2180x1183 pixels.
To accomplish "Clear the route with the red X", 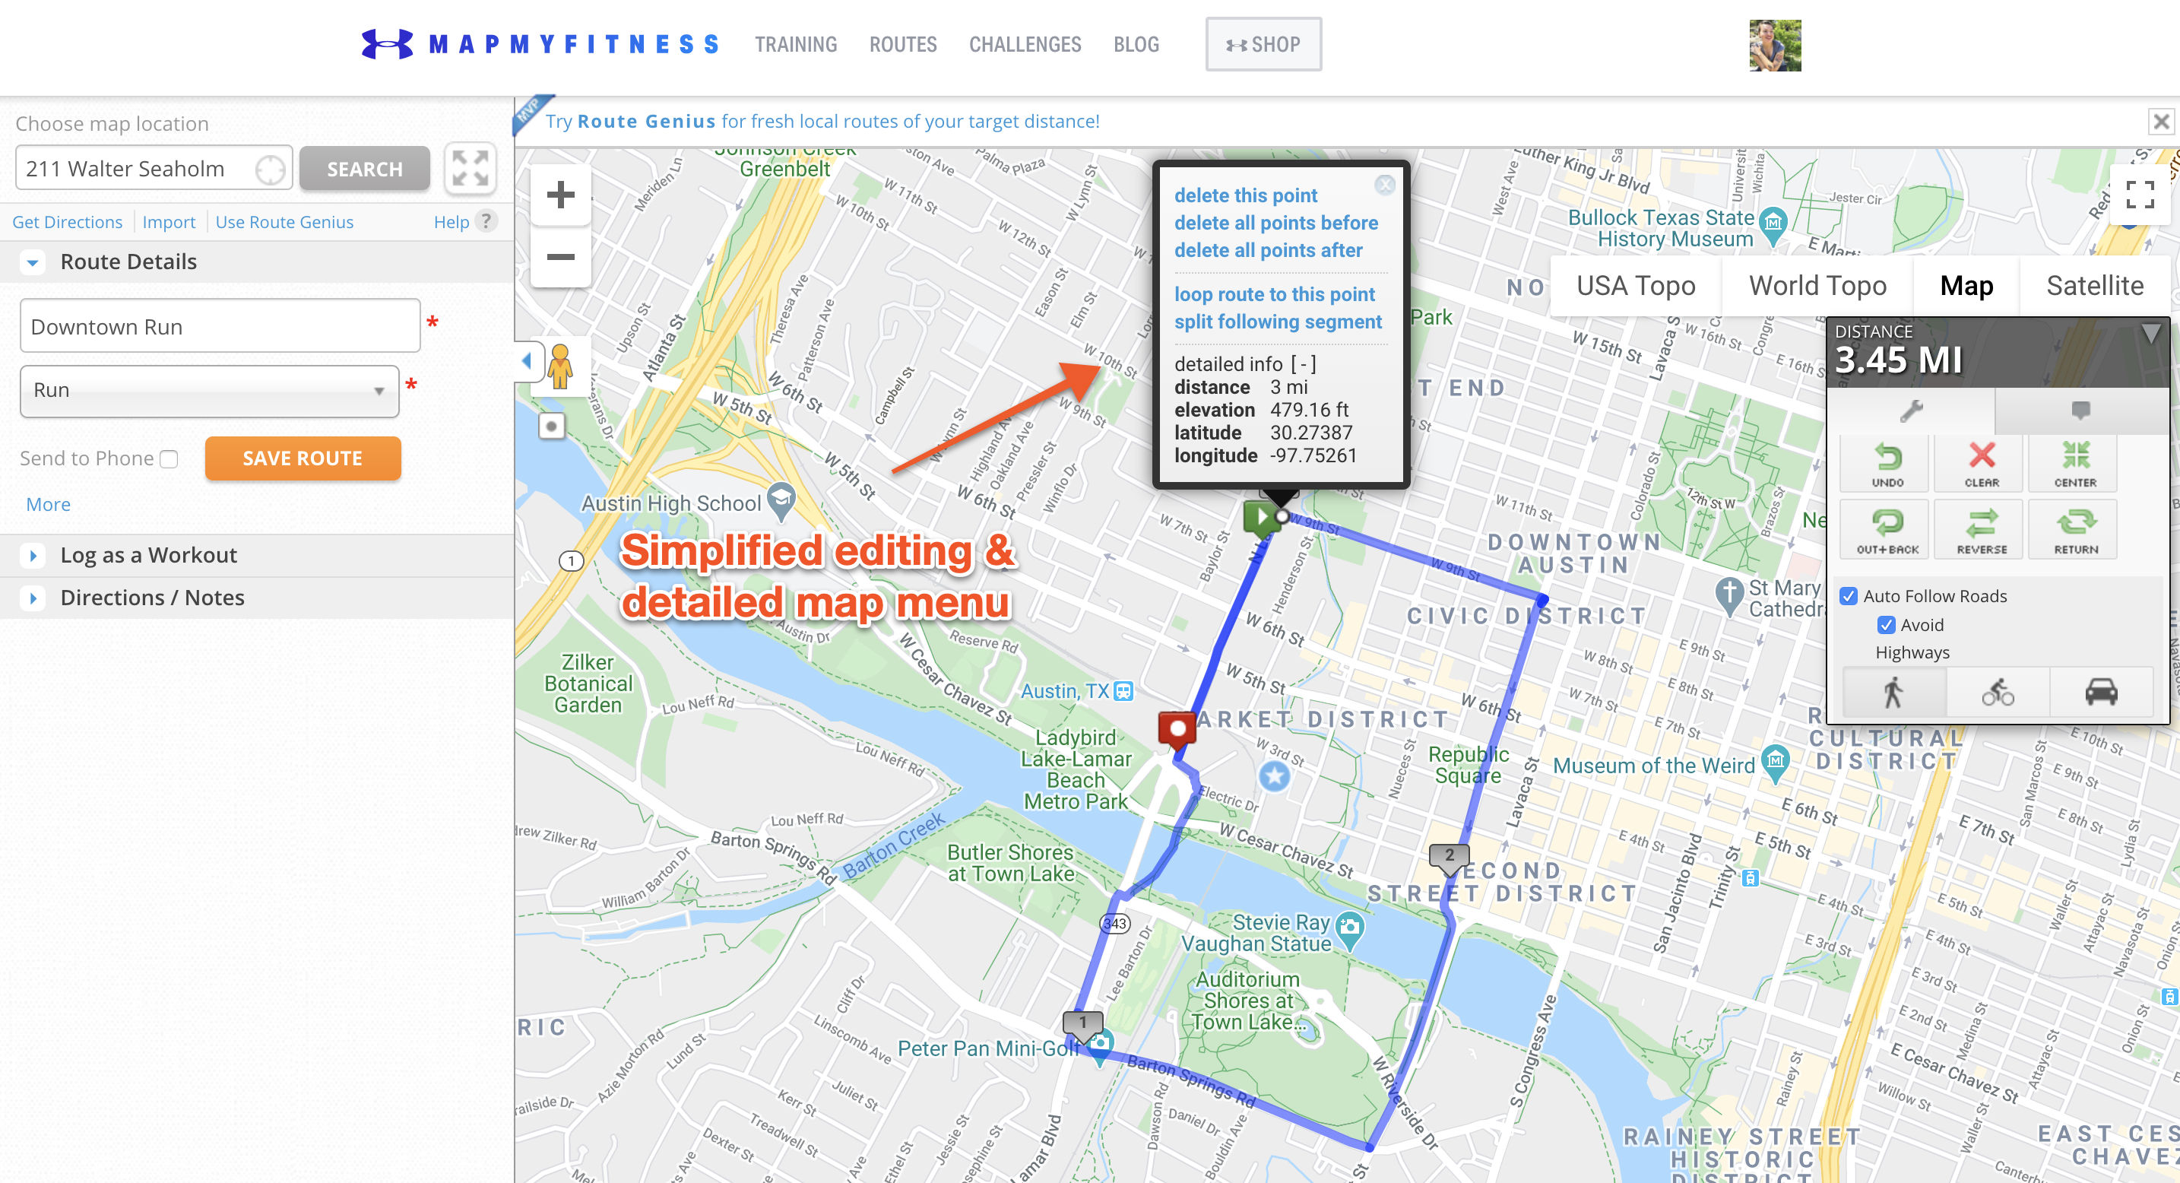I will coord(1981,464).
